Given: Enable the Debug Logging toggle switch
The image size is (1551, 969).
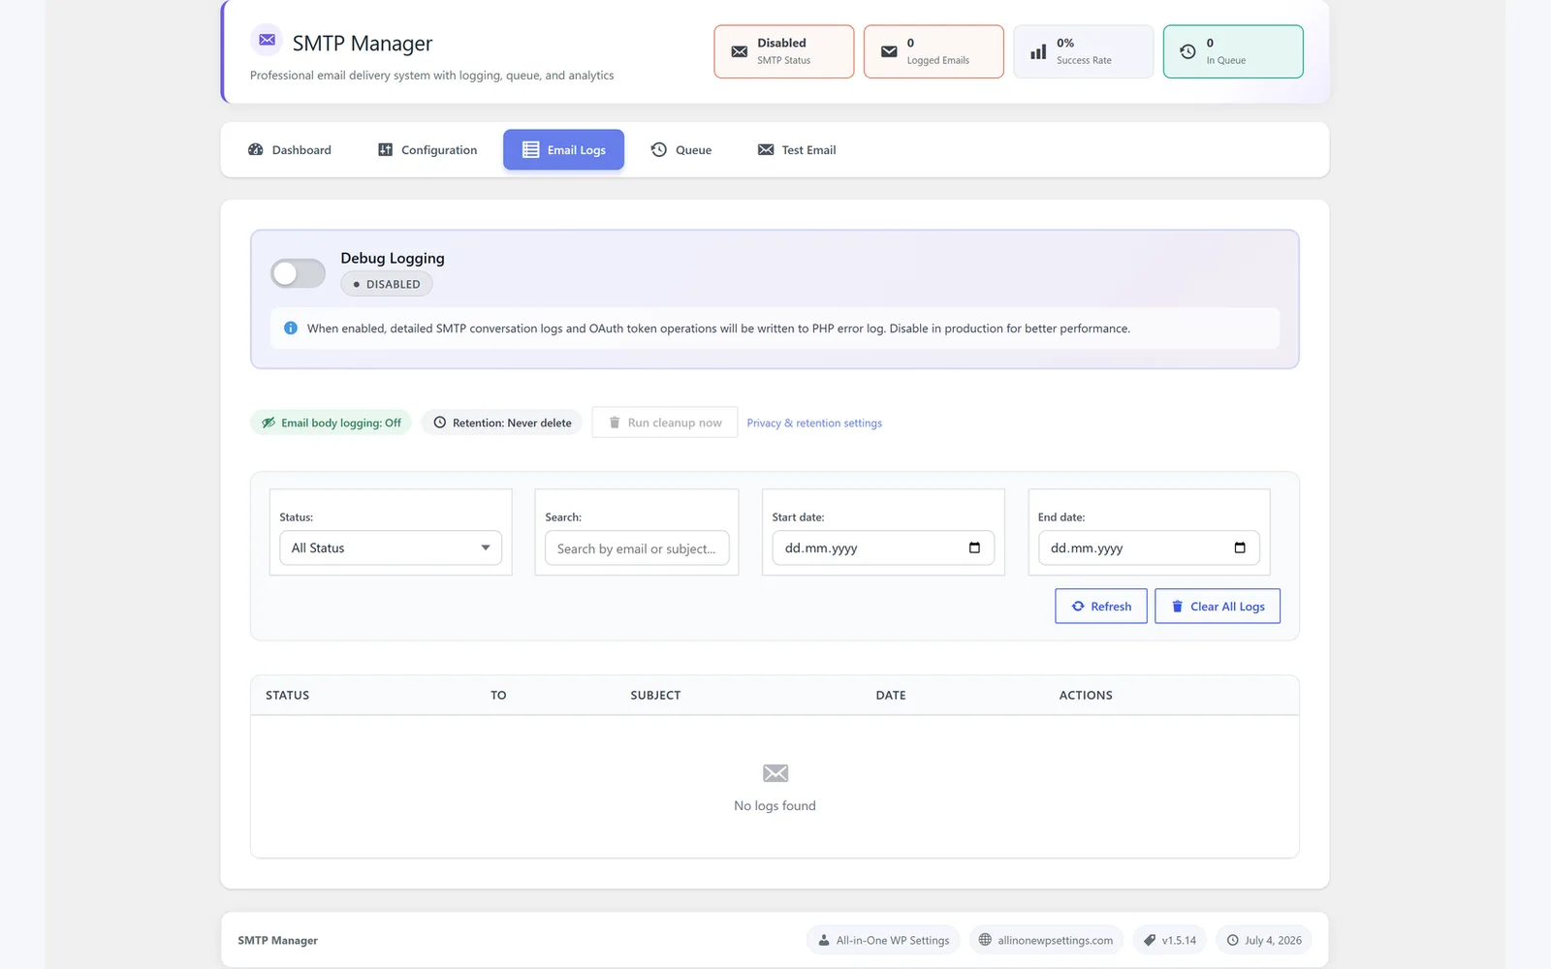Looking at the screenshot, I should (x=298, y=273).
